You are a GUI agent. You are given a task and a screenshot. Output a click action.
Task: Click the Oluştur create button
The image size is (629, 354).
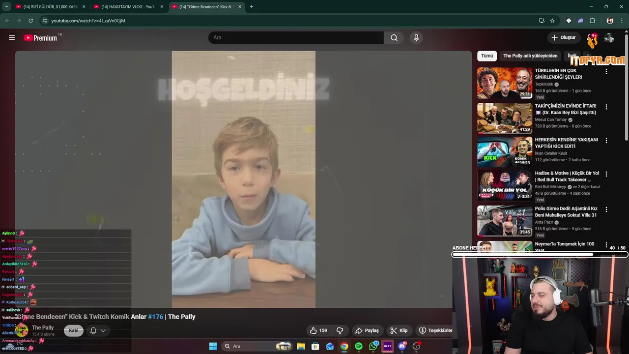click(563, 38)
